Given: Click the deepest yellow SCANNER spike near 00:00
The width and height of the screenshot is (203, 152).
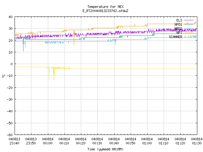Looking at the screenshot, I should coord(49,74).
